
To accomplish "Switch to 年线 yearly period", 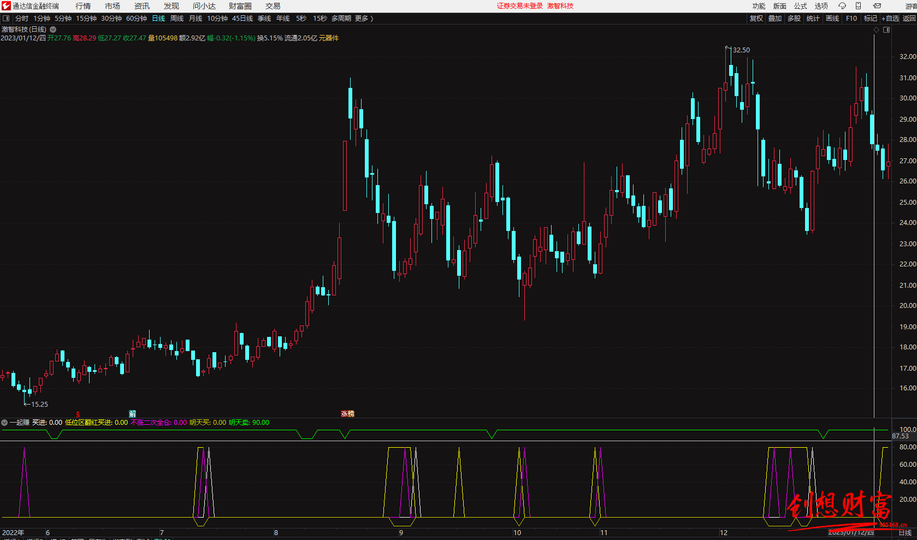I will click(x=283, y=19).
